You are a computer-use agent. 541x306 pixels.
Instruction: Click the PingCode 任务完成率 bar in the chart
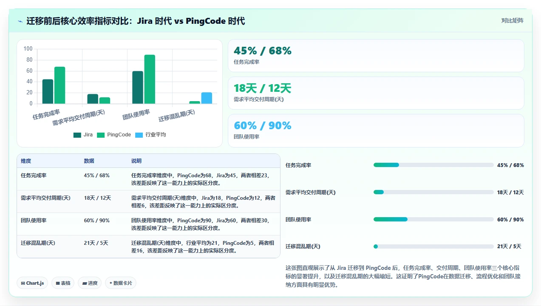click(x=59, y=85)
